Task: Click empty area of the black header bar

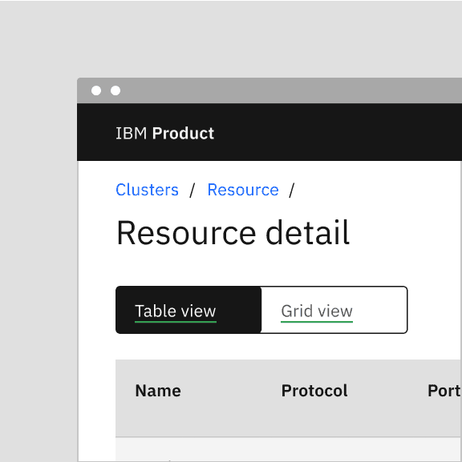Action: pos(339,132)
